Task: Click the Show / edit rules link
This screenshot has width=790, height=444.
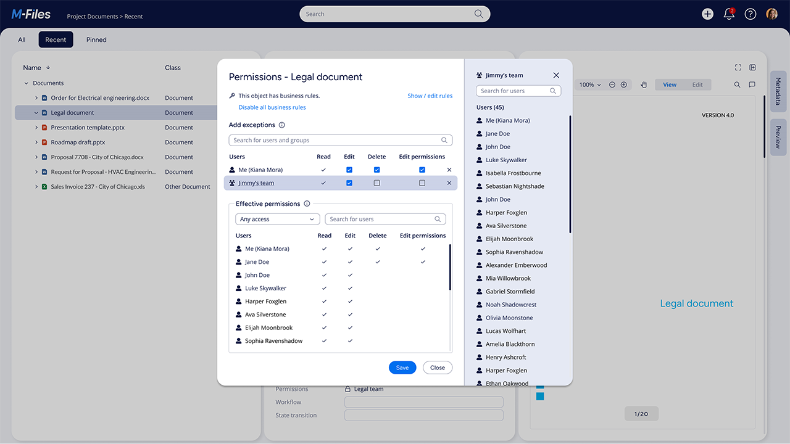Action: click(x=430, y=96)
